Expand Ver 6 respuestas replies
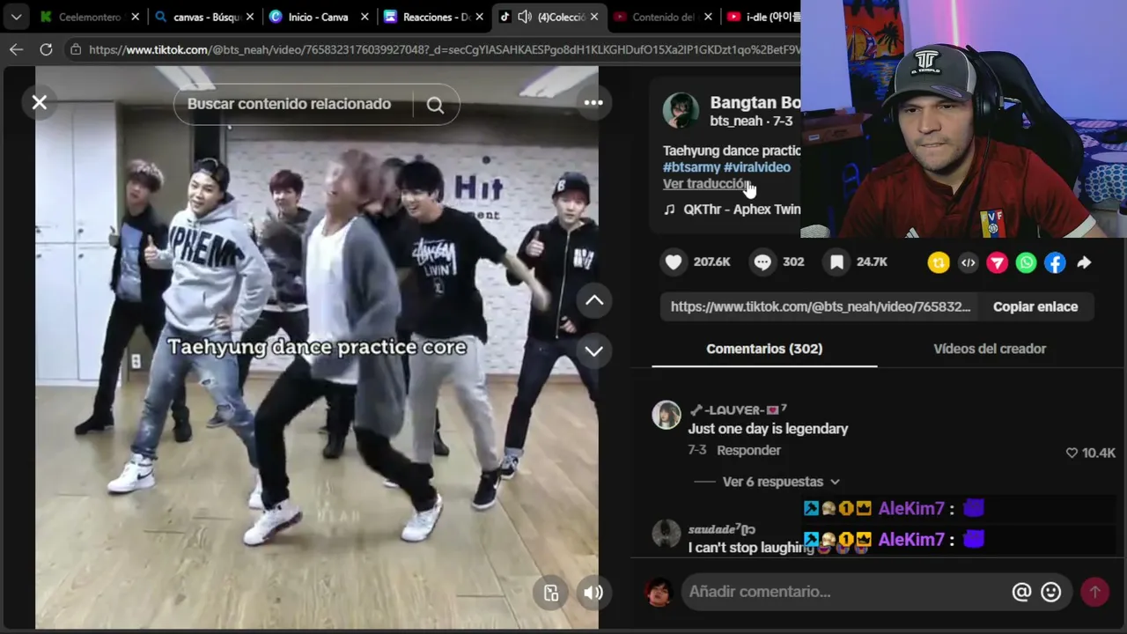 781,482
